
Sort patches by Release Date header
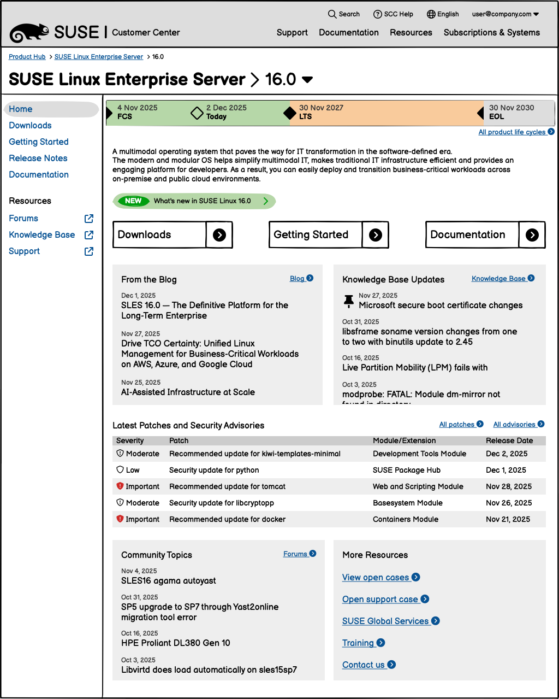[x=509, y=440]
